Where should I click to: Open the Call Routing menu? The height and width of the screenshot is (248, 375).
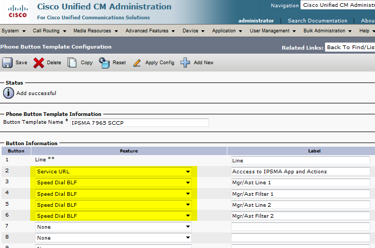pyautogui.click(x=49, y=31)
